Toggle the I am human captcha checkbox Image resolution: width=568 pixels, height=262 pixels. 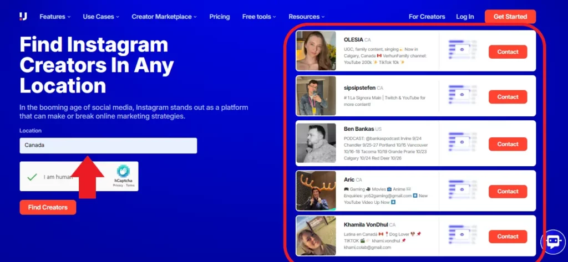[x=32, y=177]
